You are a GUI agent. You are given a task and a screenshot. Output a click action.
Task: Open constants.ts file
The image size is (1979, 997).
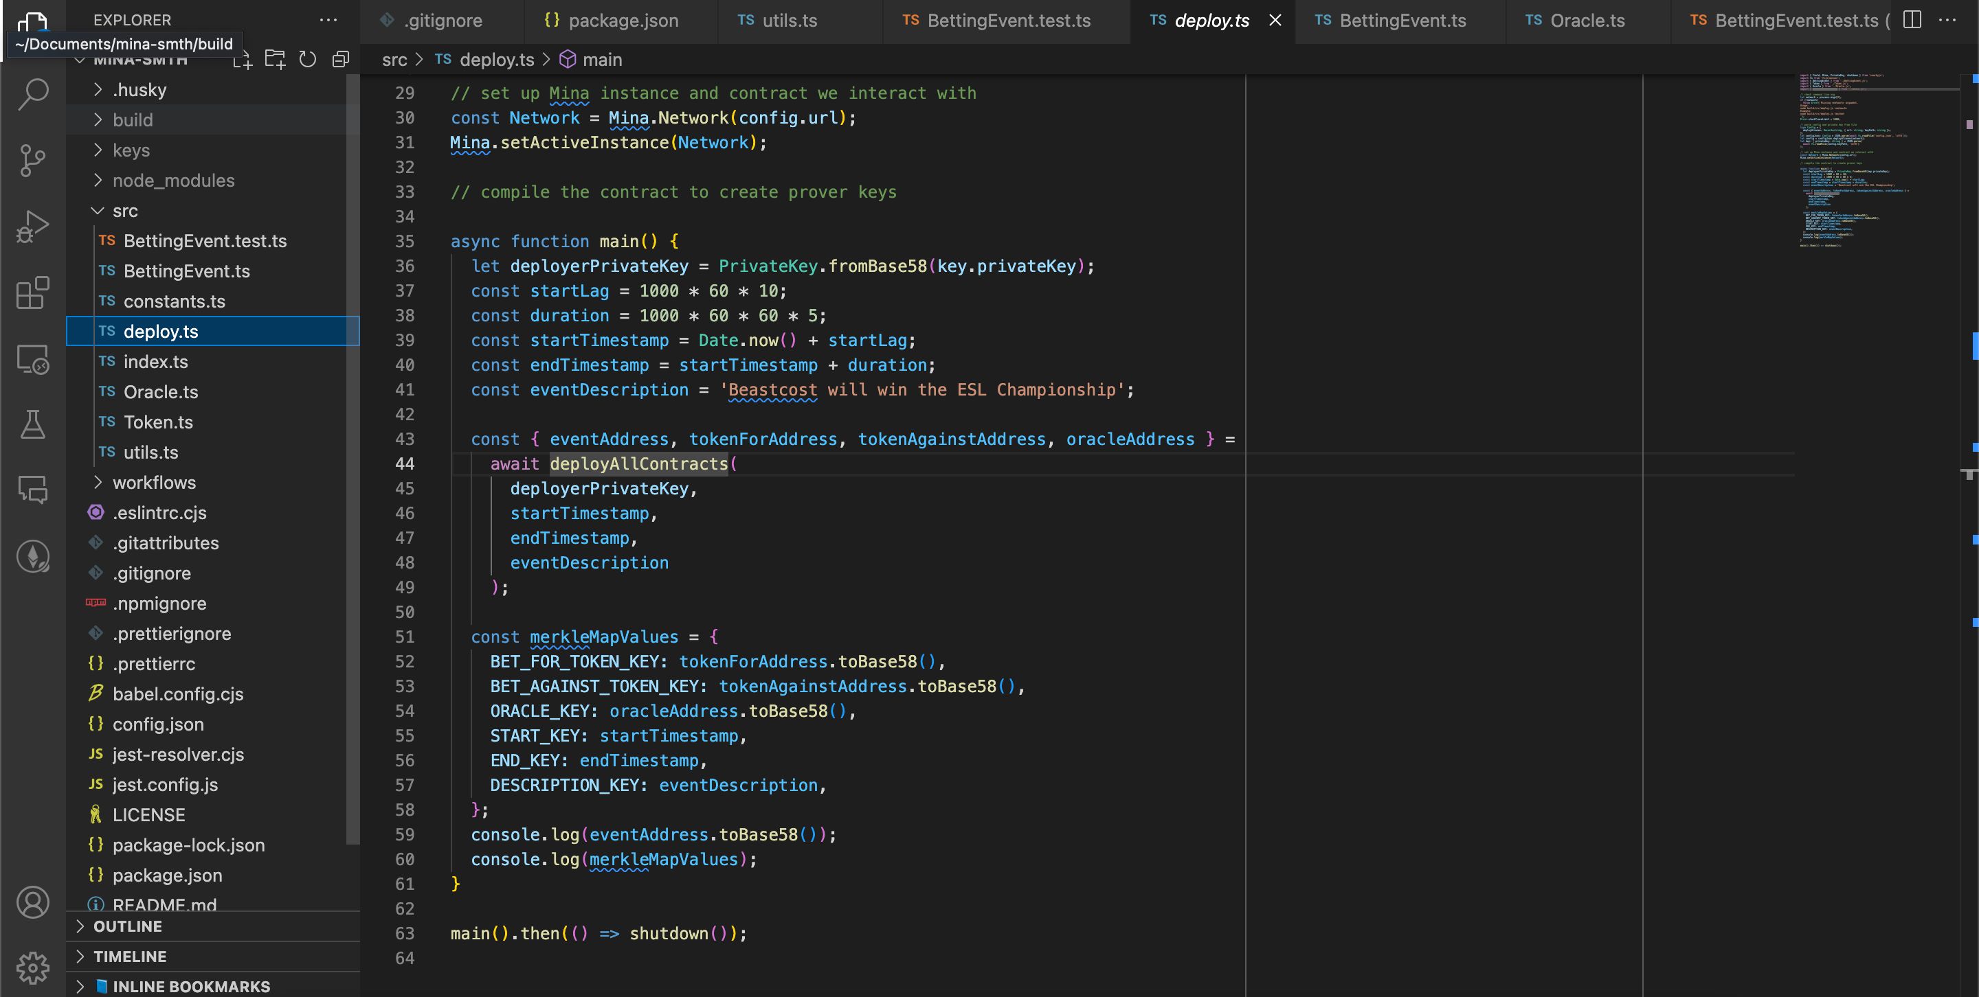pos(214,301)
